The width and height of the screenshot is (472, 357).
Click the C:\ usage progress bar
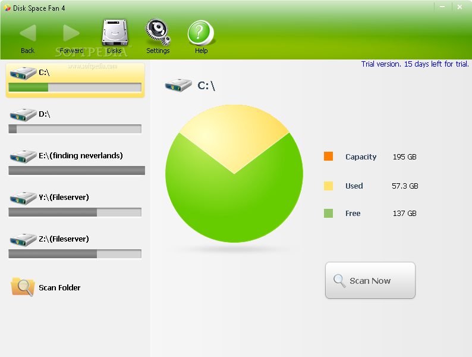coord(75,87)
